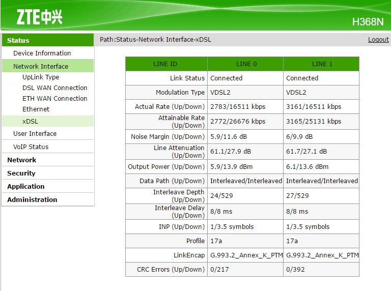
Task: Expand the Network menu
Action: tap(22, 160)
